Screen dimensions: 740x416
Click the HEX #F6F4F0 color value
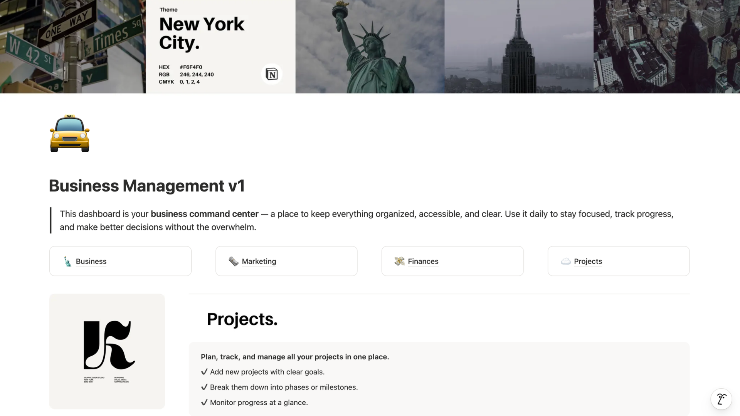click(x=191, y=67)
